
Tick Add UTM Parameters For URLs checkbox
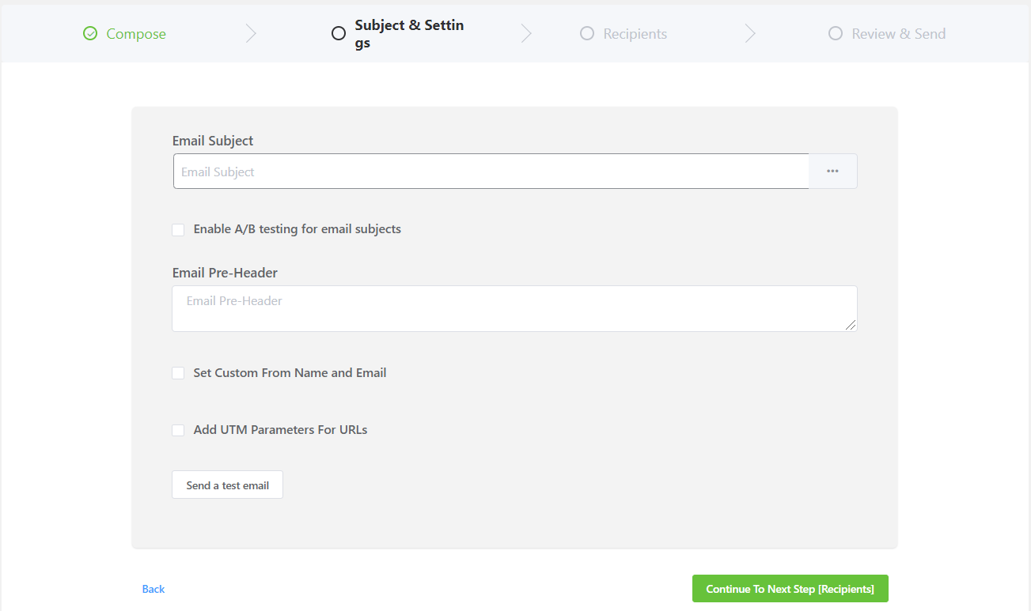pos(178,430)
